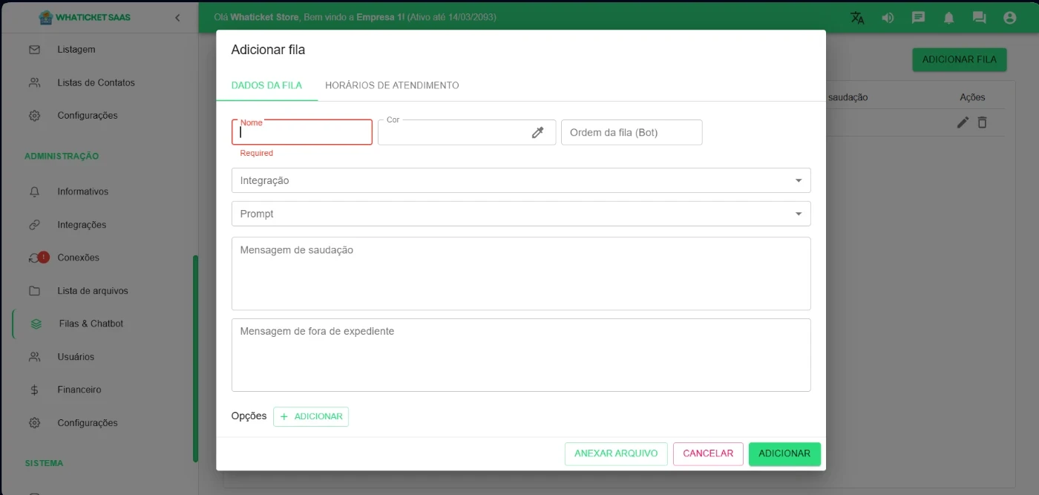1039x495 pixels.
Task: Open the internal chat bubbles icon
Action: (979, 18)
